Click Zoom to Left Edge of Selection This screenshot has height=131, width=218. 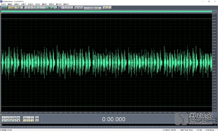coord(29,121)
